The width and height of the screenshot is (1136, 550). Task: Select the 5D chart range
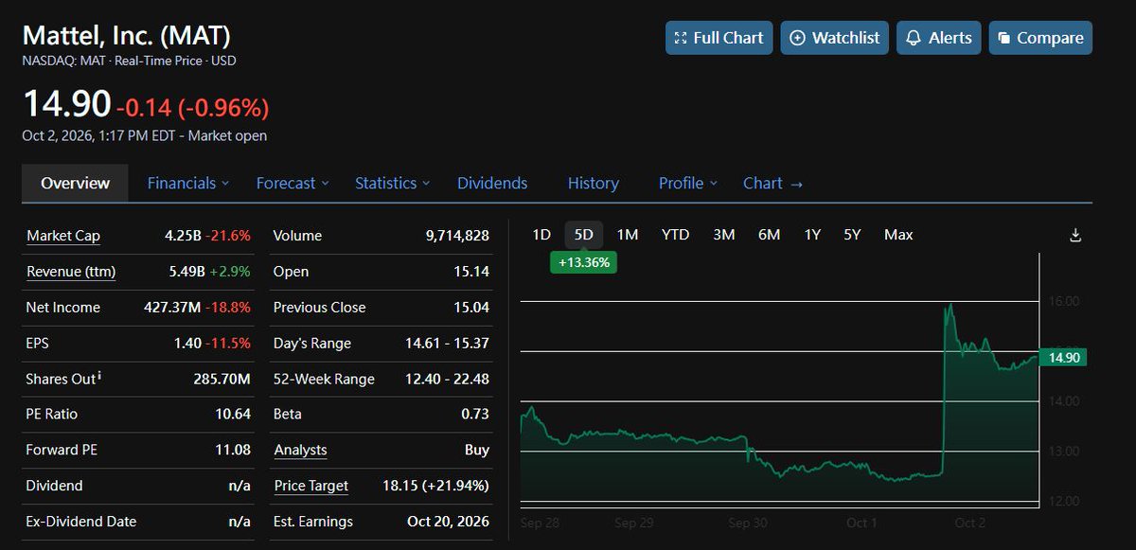584,235
